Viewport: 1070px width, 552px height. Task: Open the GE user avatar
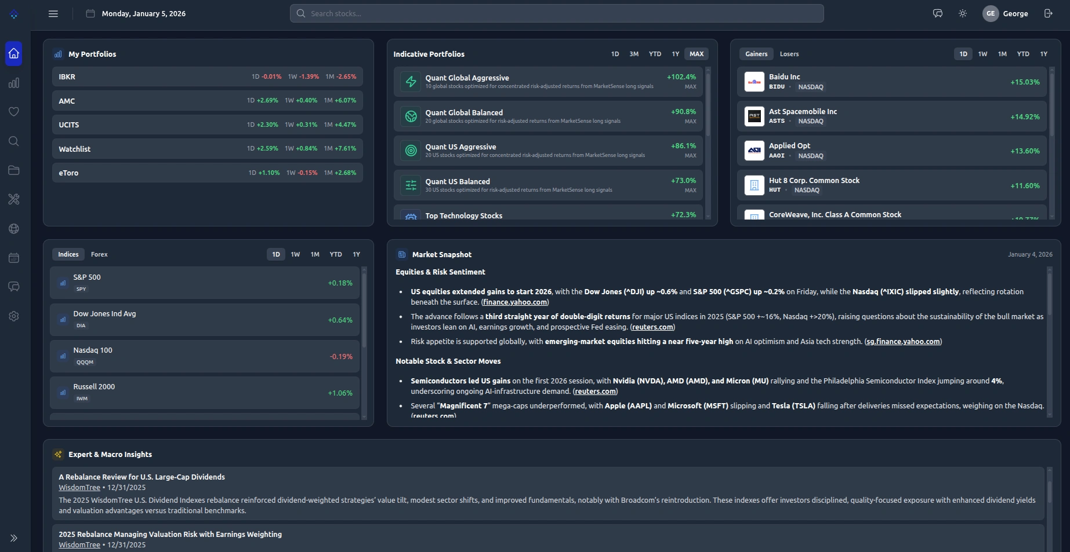click(x=991, y=13)
